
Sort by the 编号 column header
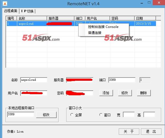click(11, 18)
